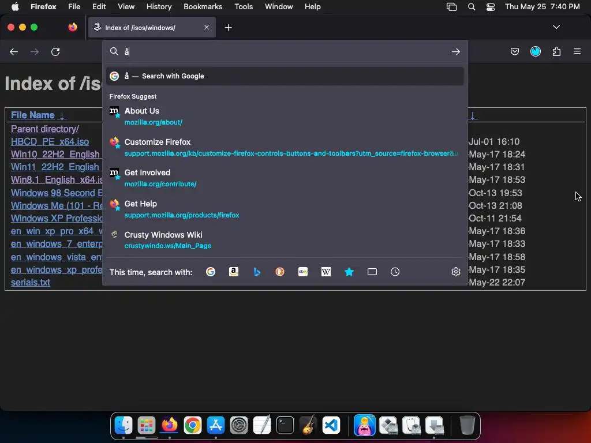Open the Get Help suggestion
591x443 pixels.
(x=285, y=209)
